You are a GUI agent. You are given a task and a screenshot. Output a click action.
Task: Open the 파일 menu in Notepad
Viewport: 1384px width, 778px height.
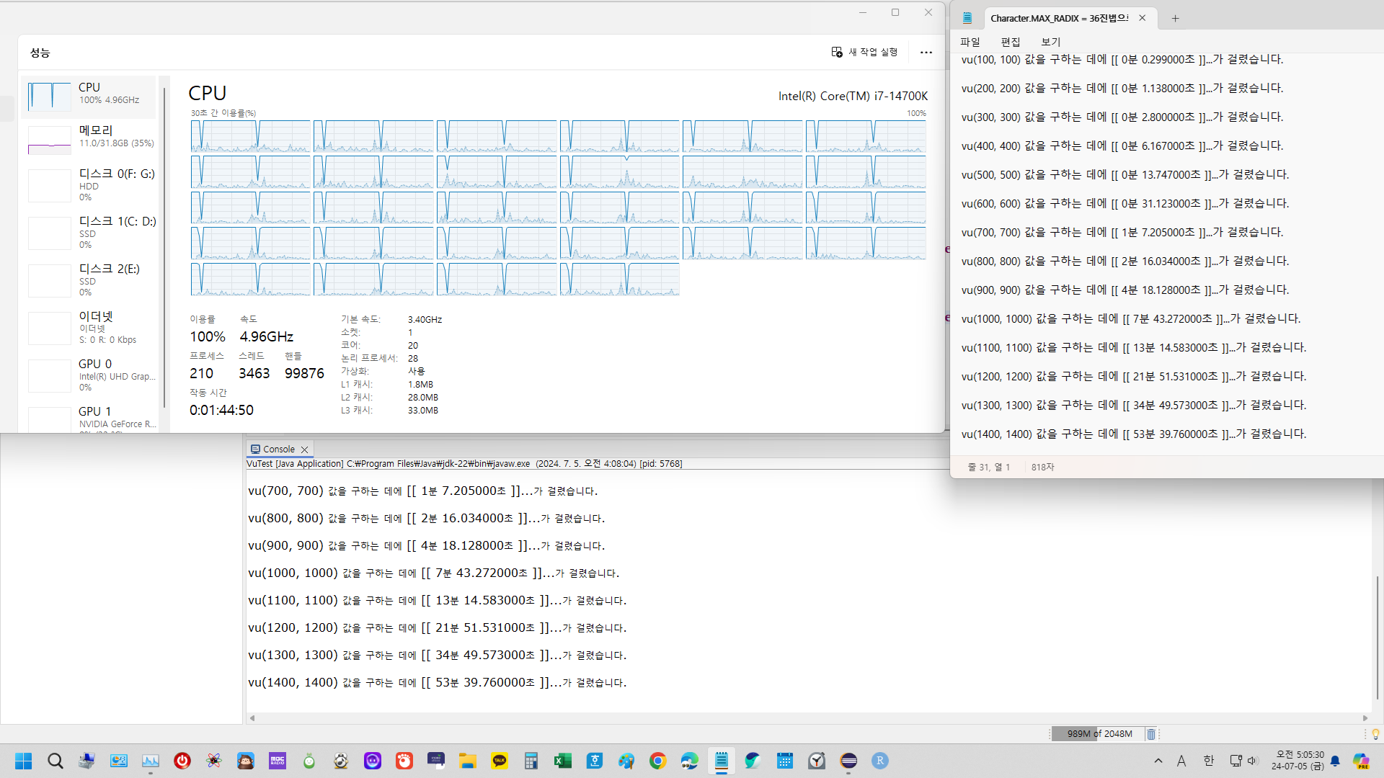tap(970, 42)
